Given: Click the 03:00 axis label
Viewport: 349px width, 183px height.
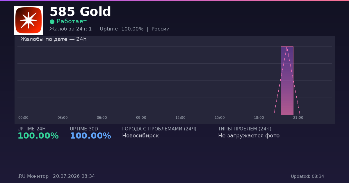Looking at the screenshot, I should click(x=63, y=118).
